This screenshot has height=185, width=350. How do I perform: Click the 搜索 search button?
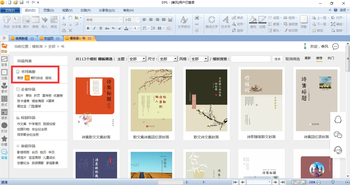point(277,59)
